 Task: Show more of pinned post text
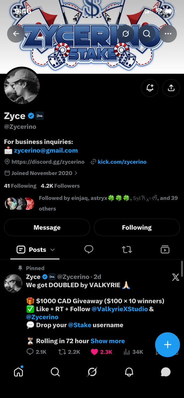108,341
